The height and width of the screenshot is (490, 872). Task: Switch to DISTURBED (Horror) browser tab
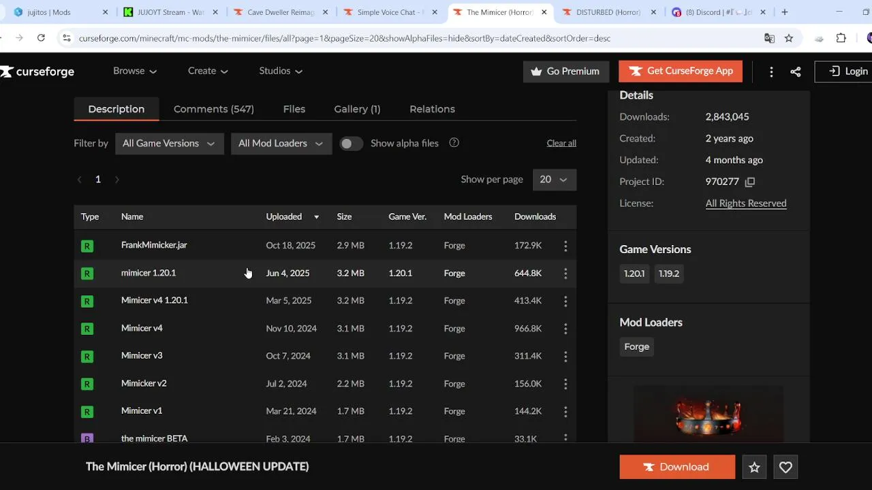608,12
